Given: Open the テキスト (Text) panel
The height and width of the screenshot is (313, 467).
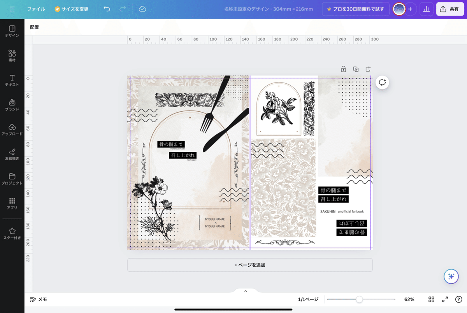Looking at the screenshot, I should (12, 80).
